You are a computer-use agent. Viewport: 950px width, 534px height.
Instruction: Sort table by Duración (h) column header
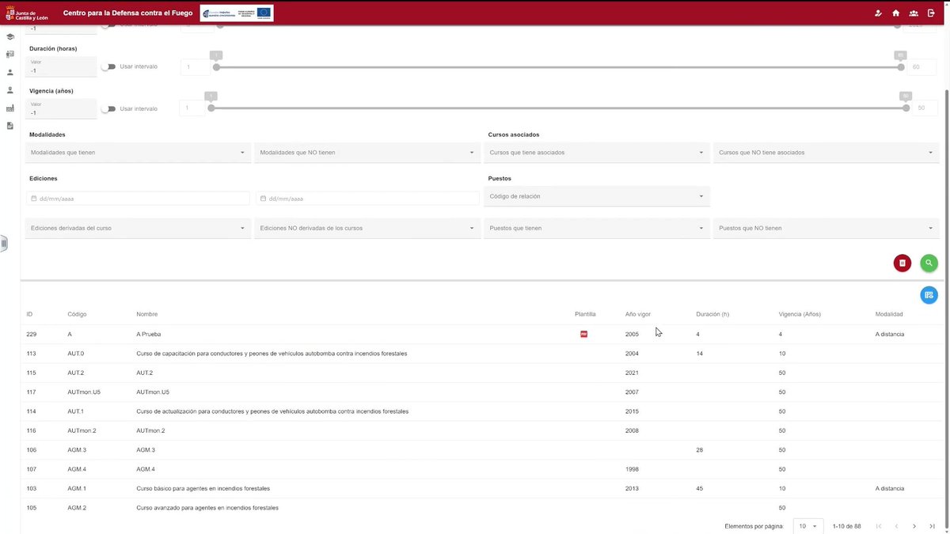pyautogui.click(x=712, y=314)
